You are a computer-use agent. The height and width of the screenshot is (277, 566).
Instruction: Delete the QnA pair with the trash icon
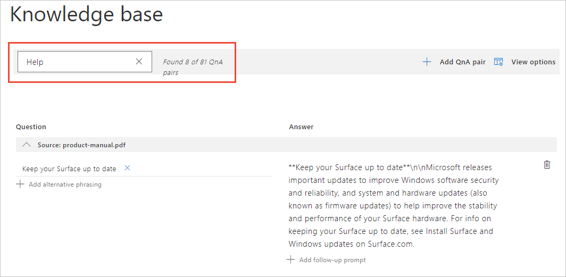coord(547,165)
